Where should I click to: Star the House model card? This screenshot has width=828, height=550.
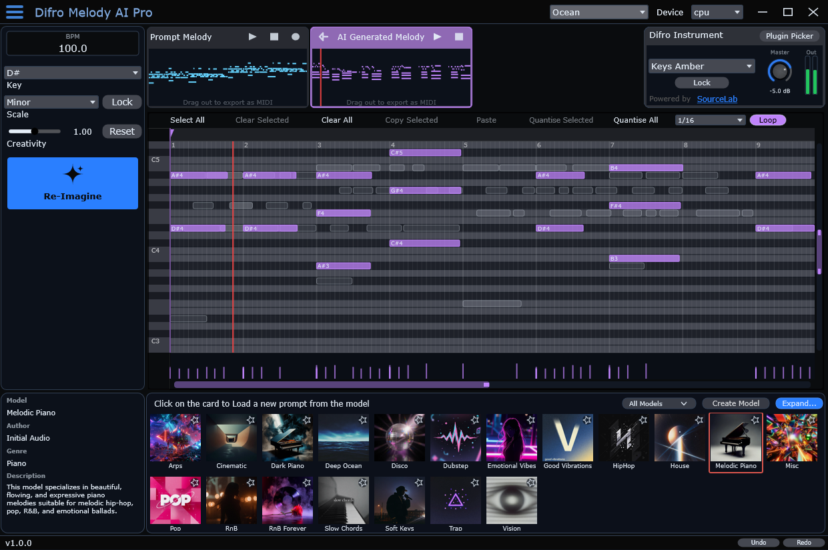[699, 420]
